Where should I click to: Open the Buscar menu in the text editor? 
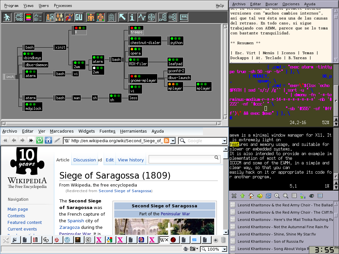(x=271, y=4)
